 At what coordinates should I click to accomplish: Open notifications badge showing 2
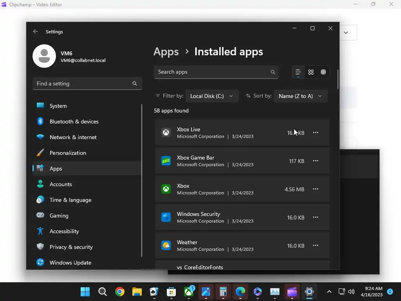(x=390, y=292)
